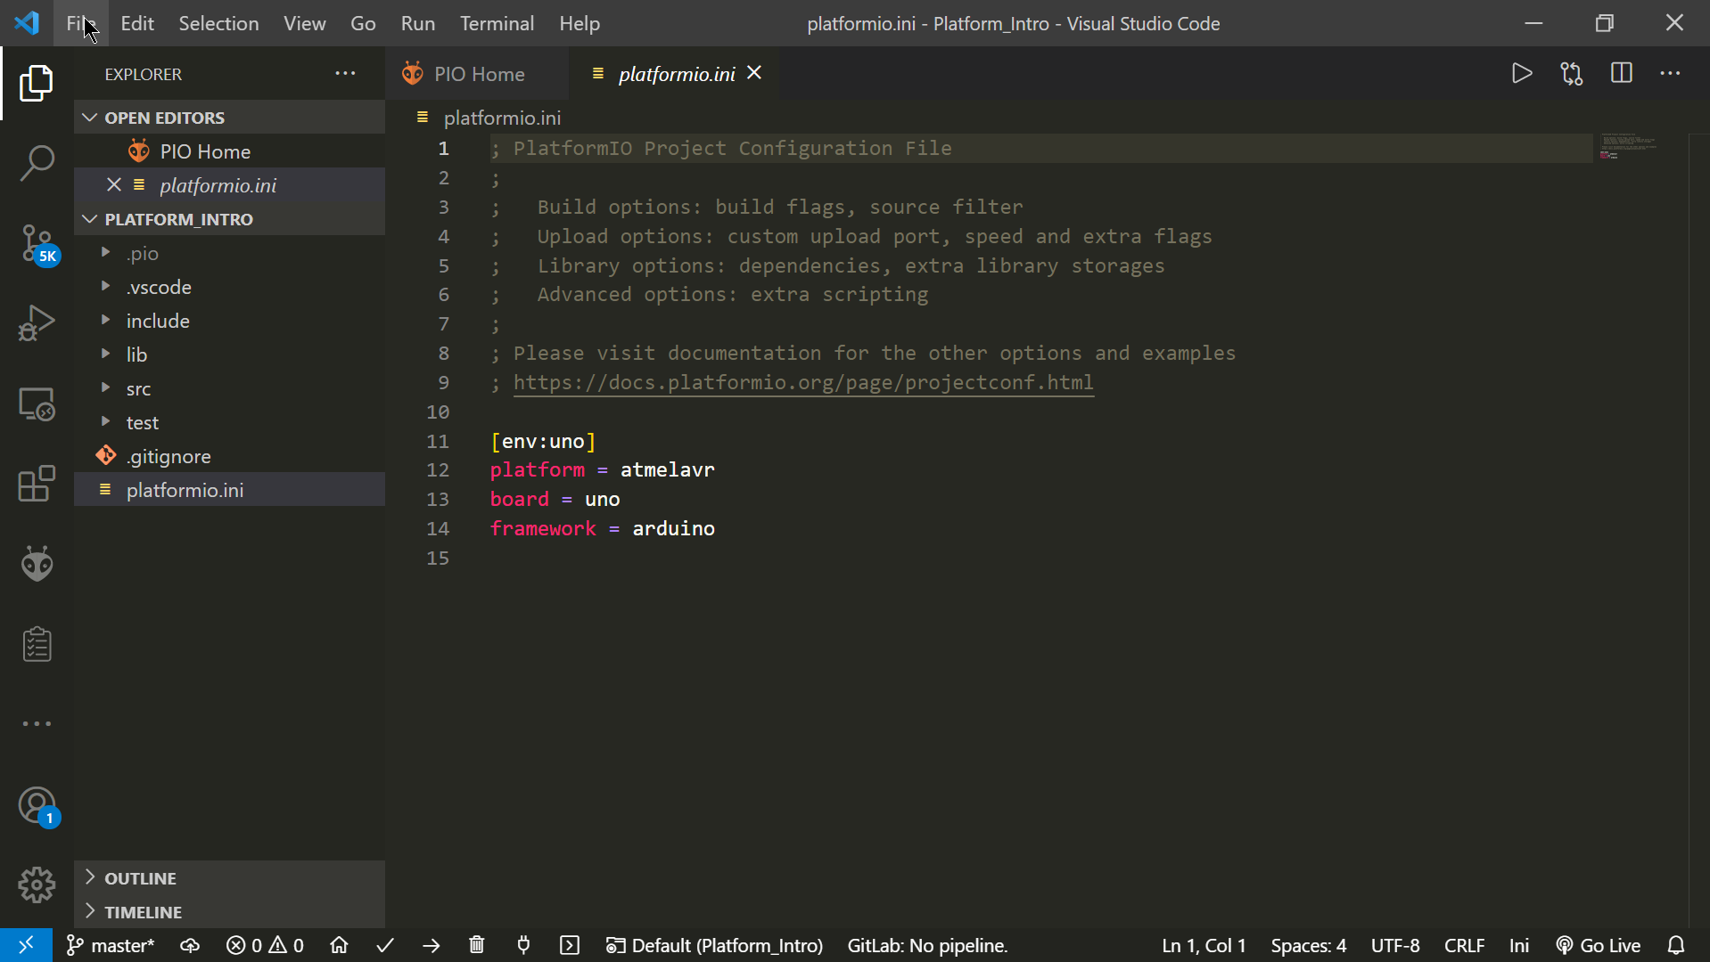1710x962 pixels.
Task: Change end of line sequence CRLF
Action: (x=1464, y=945)
